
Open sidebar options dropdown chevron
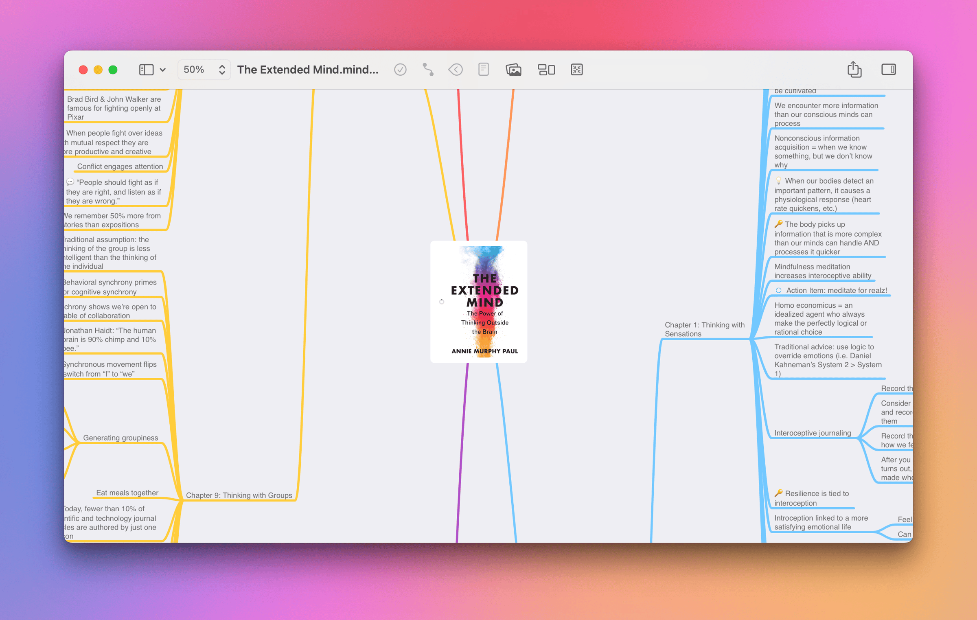pyautogui.click(x=162, y=70)
